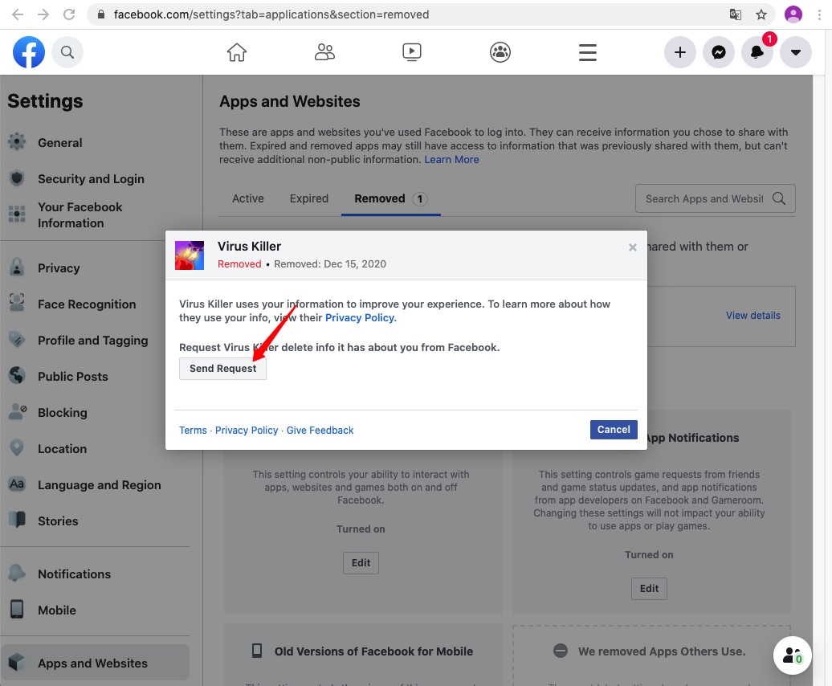The height and width of the screenshot is (686, 832).
Task: Open the footer Privacy Policy link
Action: click(x=247, y=431)
